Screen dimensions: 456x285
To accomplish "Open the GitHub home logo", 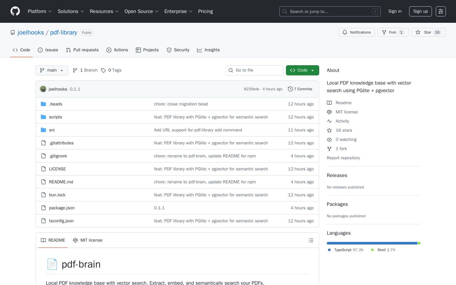I will pyautogui.click(x=15, y=11).
